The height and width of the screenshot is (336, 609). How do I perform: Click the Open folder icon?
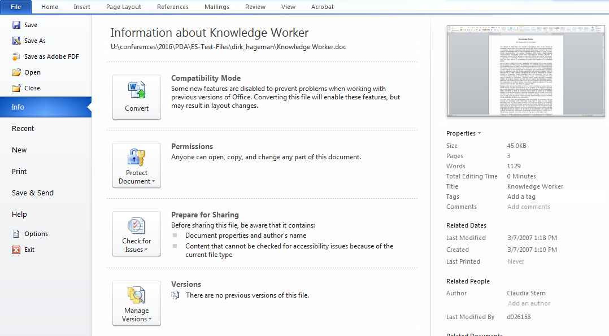pyautogui.click(x=16, y=72)
